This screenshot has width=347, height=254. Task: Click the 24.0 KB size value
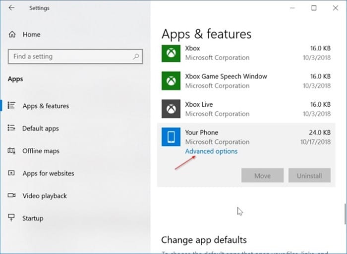point(320,132)
